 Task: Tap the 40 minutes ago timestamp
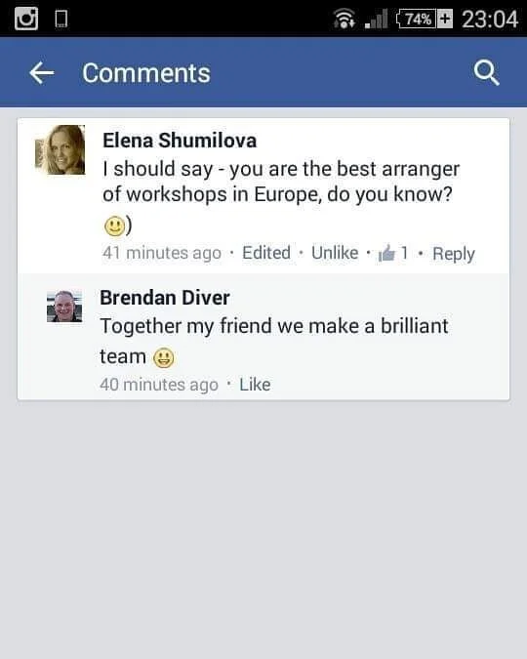[x=159, y=384]
